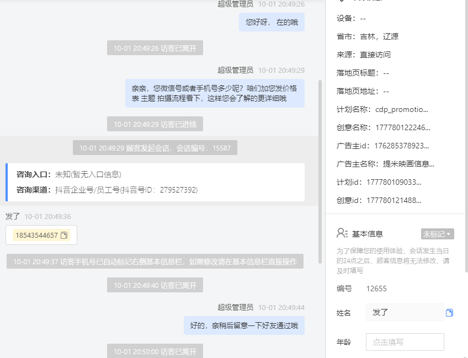Click the truncated 广告主名称 提米映画信息... value
Screen dimensions: 468x358
(408, 164)
